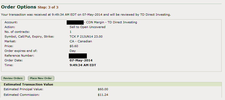
Task: Select the TCK P 21JUN14 23.00 symbol text
Action: [x=86, y=37]
